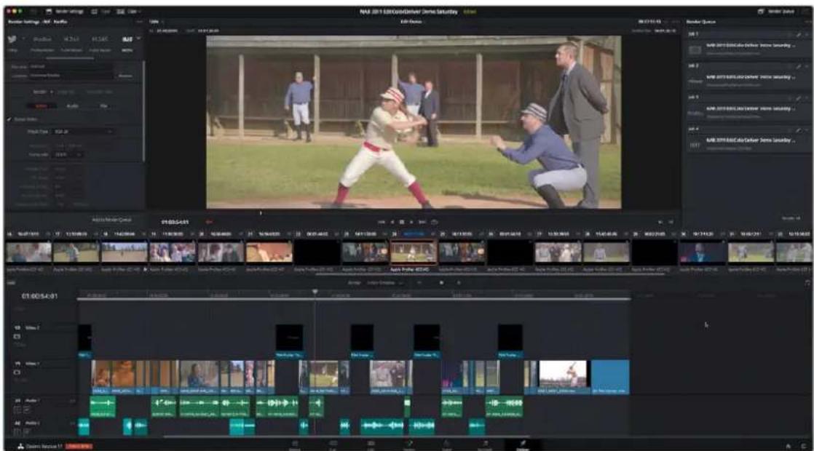Open the Entire Timeline render range dropdown

[384, 283]
